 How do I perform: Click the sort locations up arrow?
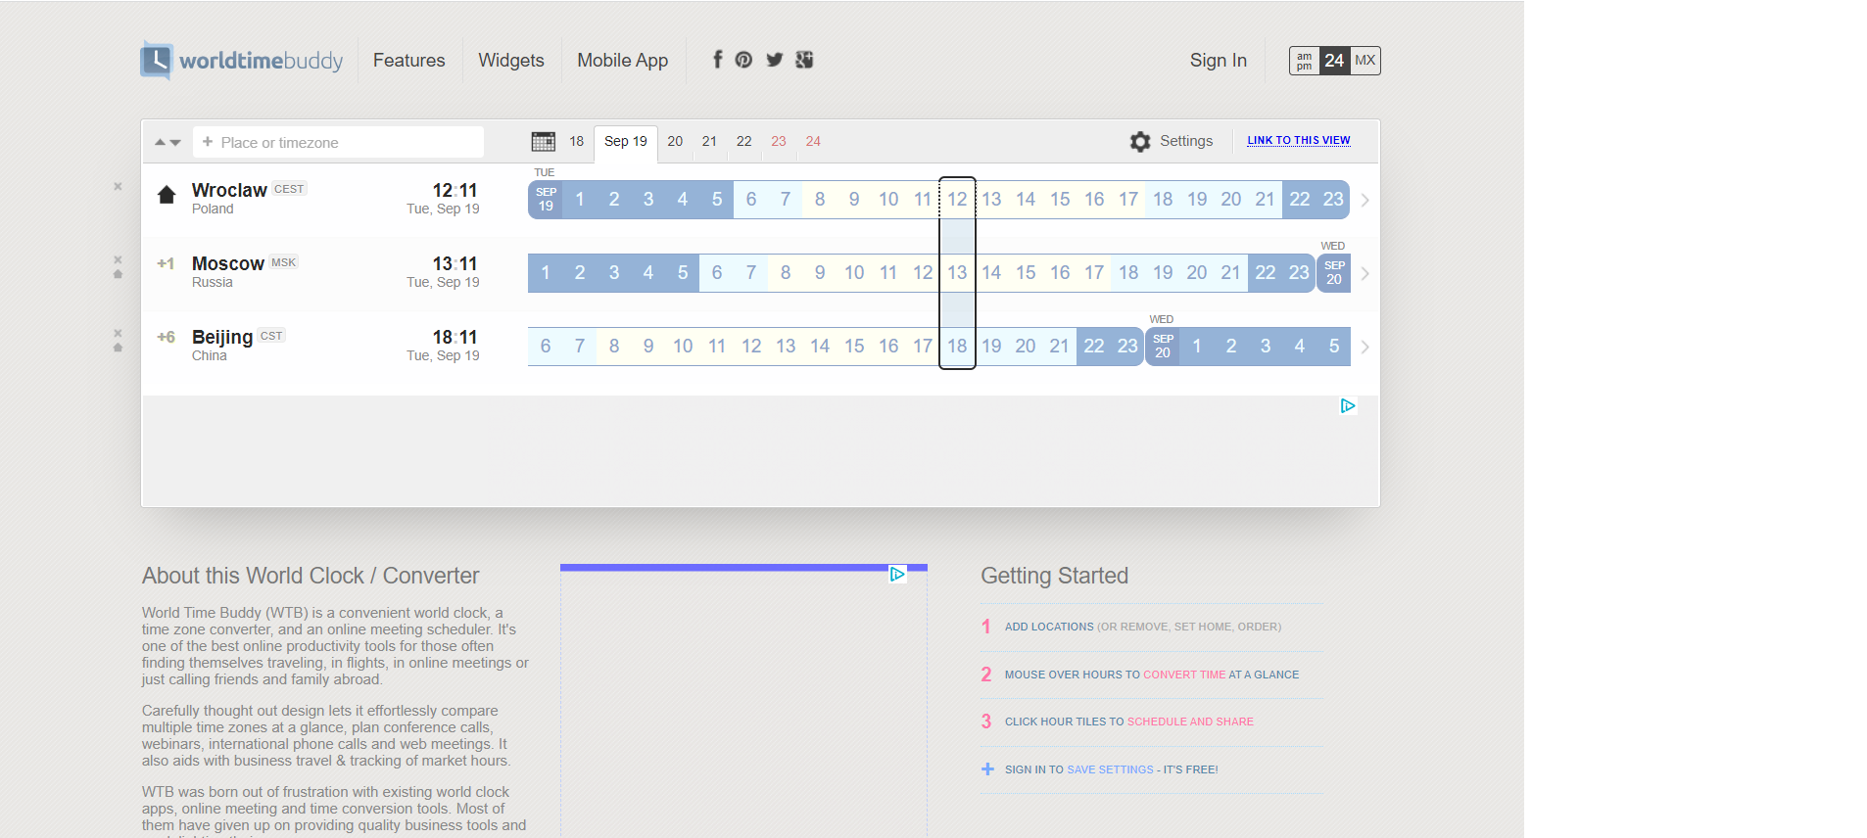(160, 142)
